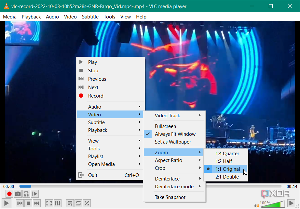Select Fullscreen in the Video submenu
Screen dimensions: 300x209
click(x=174, y=126)
